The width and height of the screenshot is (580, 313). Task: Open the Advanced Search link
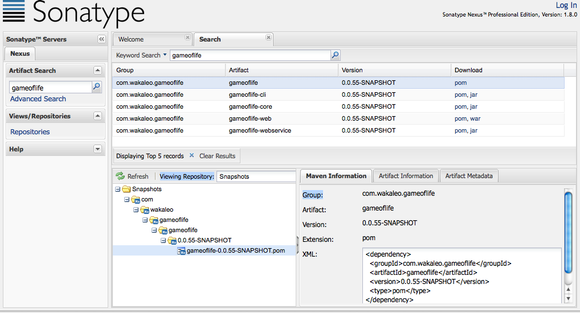pyautogui.click(x=38, y=98)
